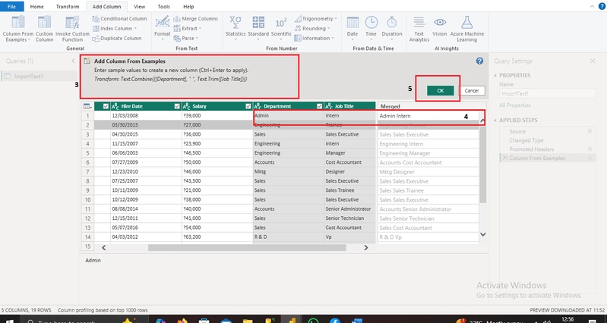This screenshot has width=607, height=323.
Task: Click the Merged cell containing Admin Intern
Action: [428, 115]
